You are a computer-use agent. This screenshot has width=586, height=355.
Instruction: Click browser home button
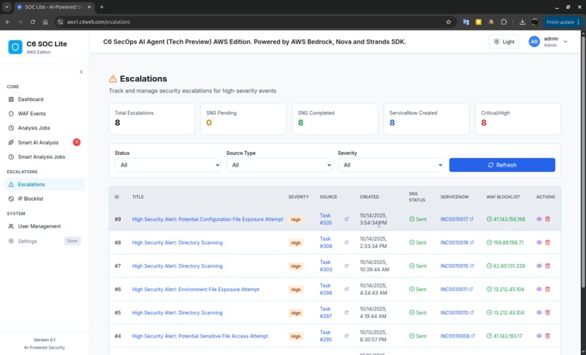[45, 22]
